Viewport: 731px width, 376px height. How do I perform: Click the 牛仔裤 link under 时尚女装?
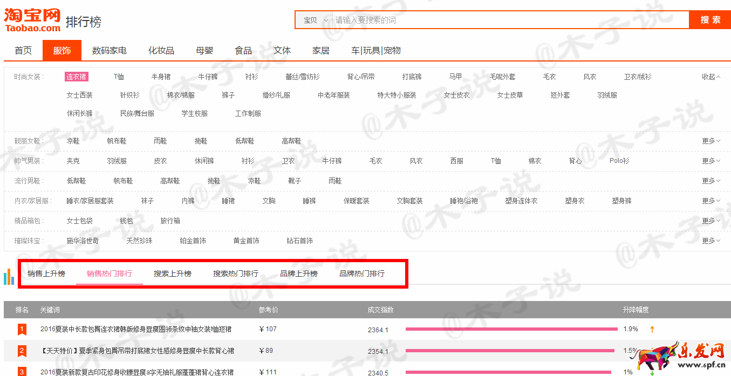coord(208,77)
